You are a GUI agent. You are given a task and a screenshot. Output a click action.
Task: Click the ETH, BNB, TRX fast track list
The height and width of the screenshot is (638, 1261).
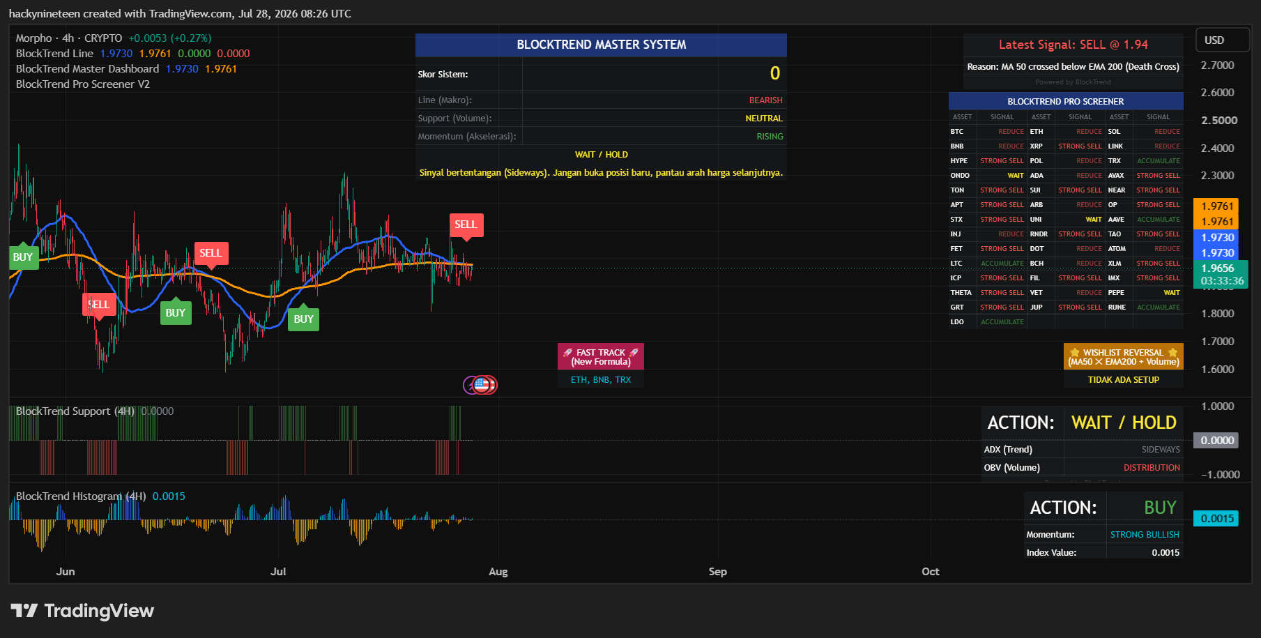pos(600,379)
